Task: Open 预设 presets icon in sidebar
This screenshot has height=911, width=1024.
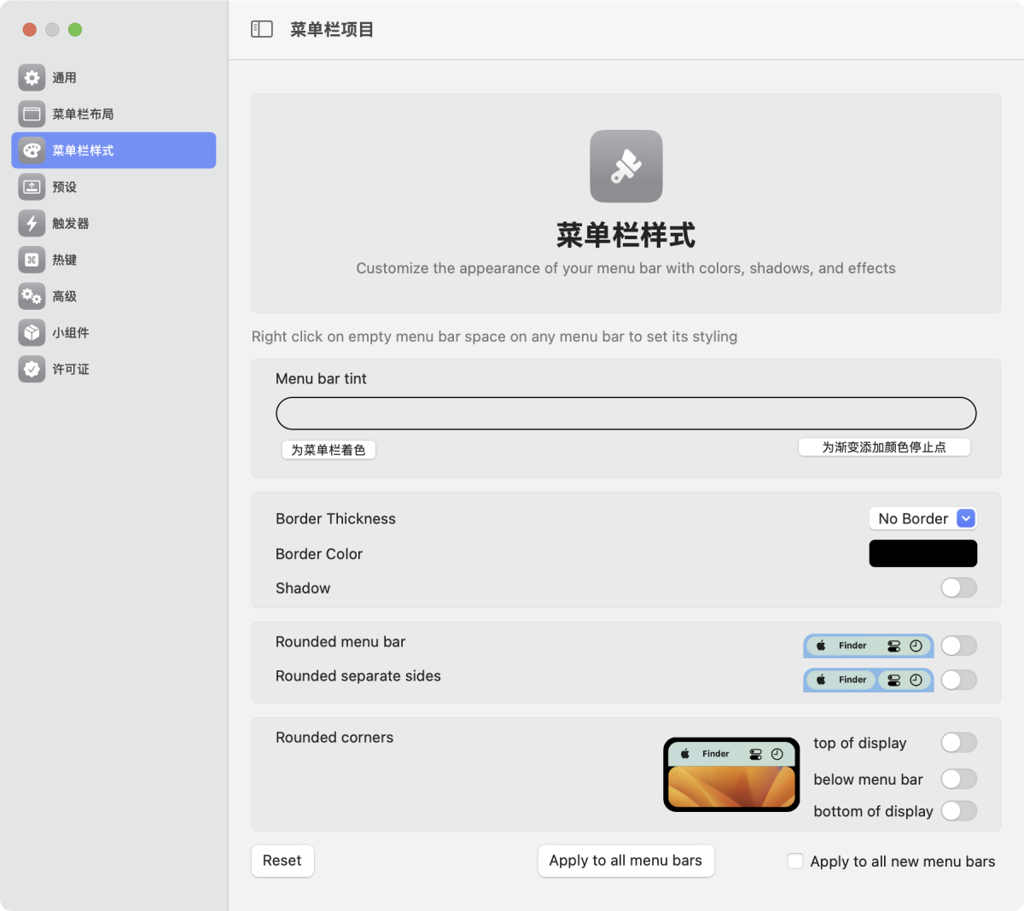Action: coord(32,187)
